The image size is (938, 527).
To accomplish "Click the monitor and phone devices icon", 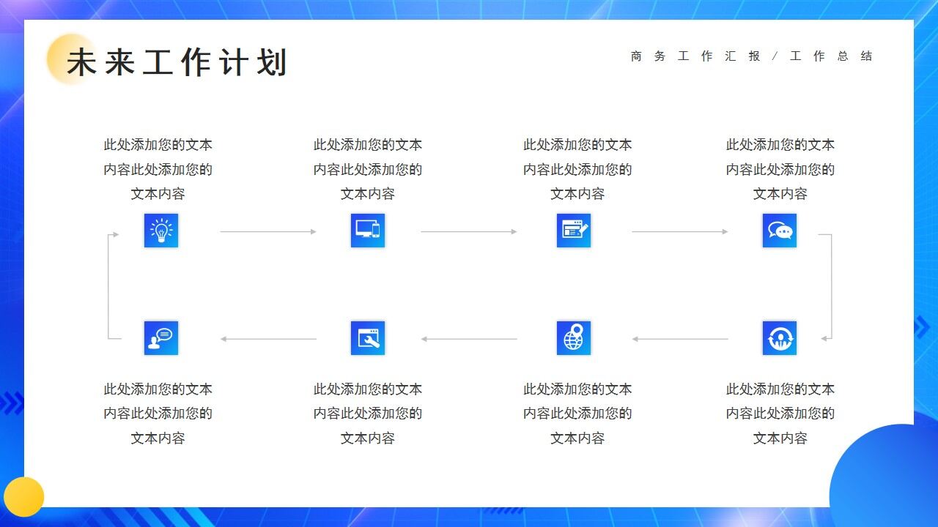I will 367,230.
